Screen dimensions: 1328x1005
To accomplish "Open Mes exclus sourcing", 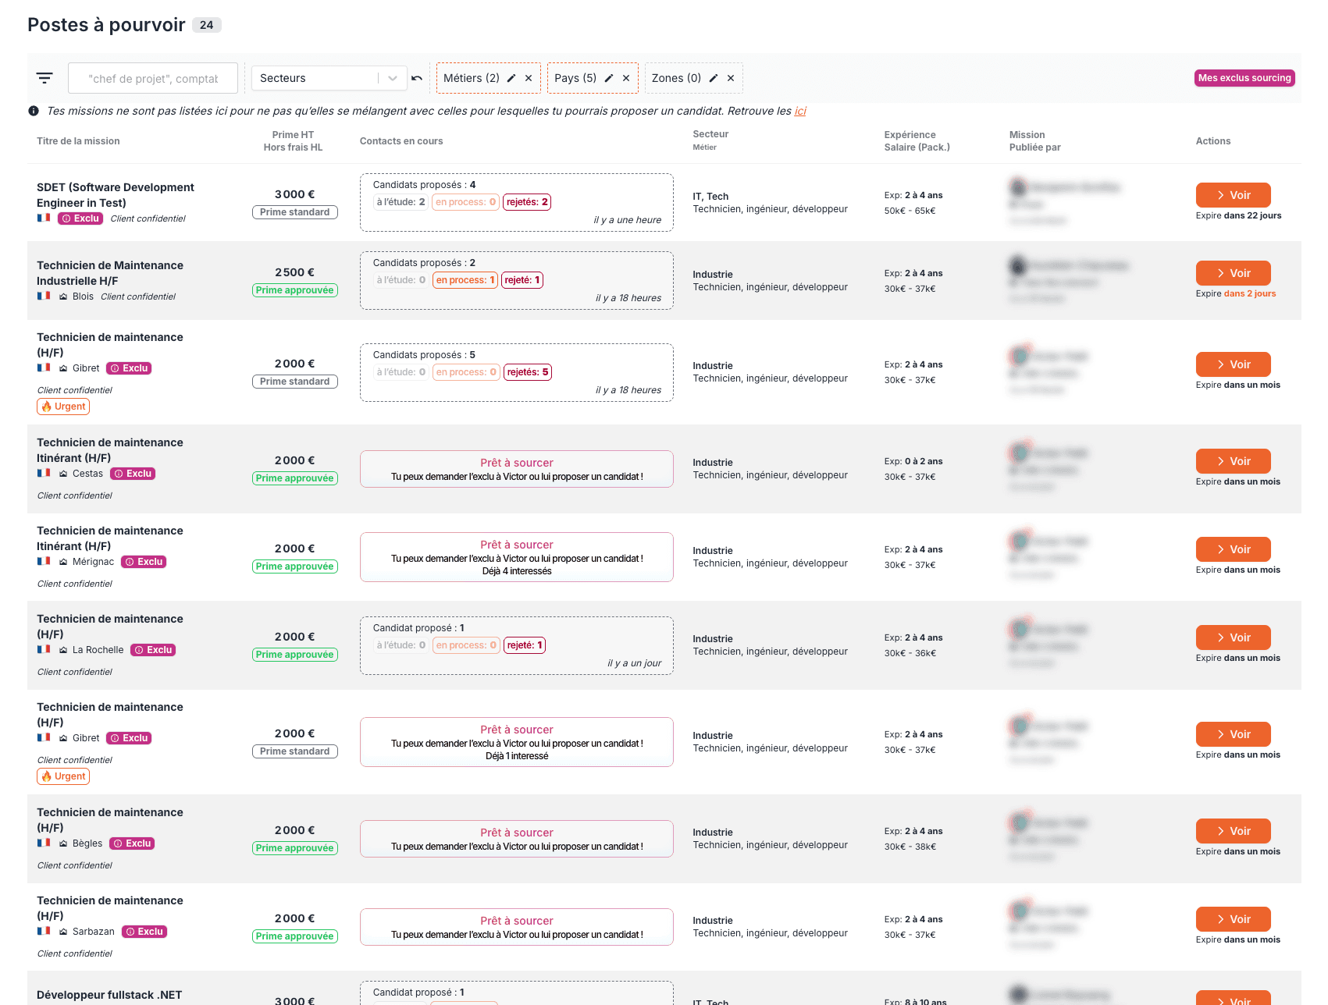I will [1244, 77].
